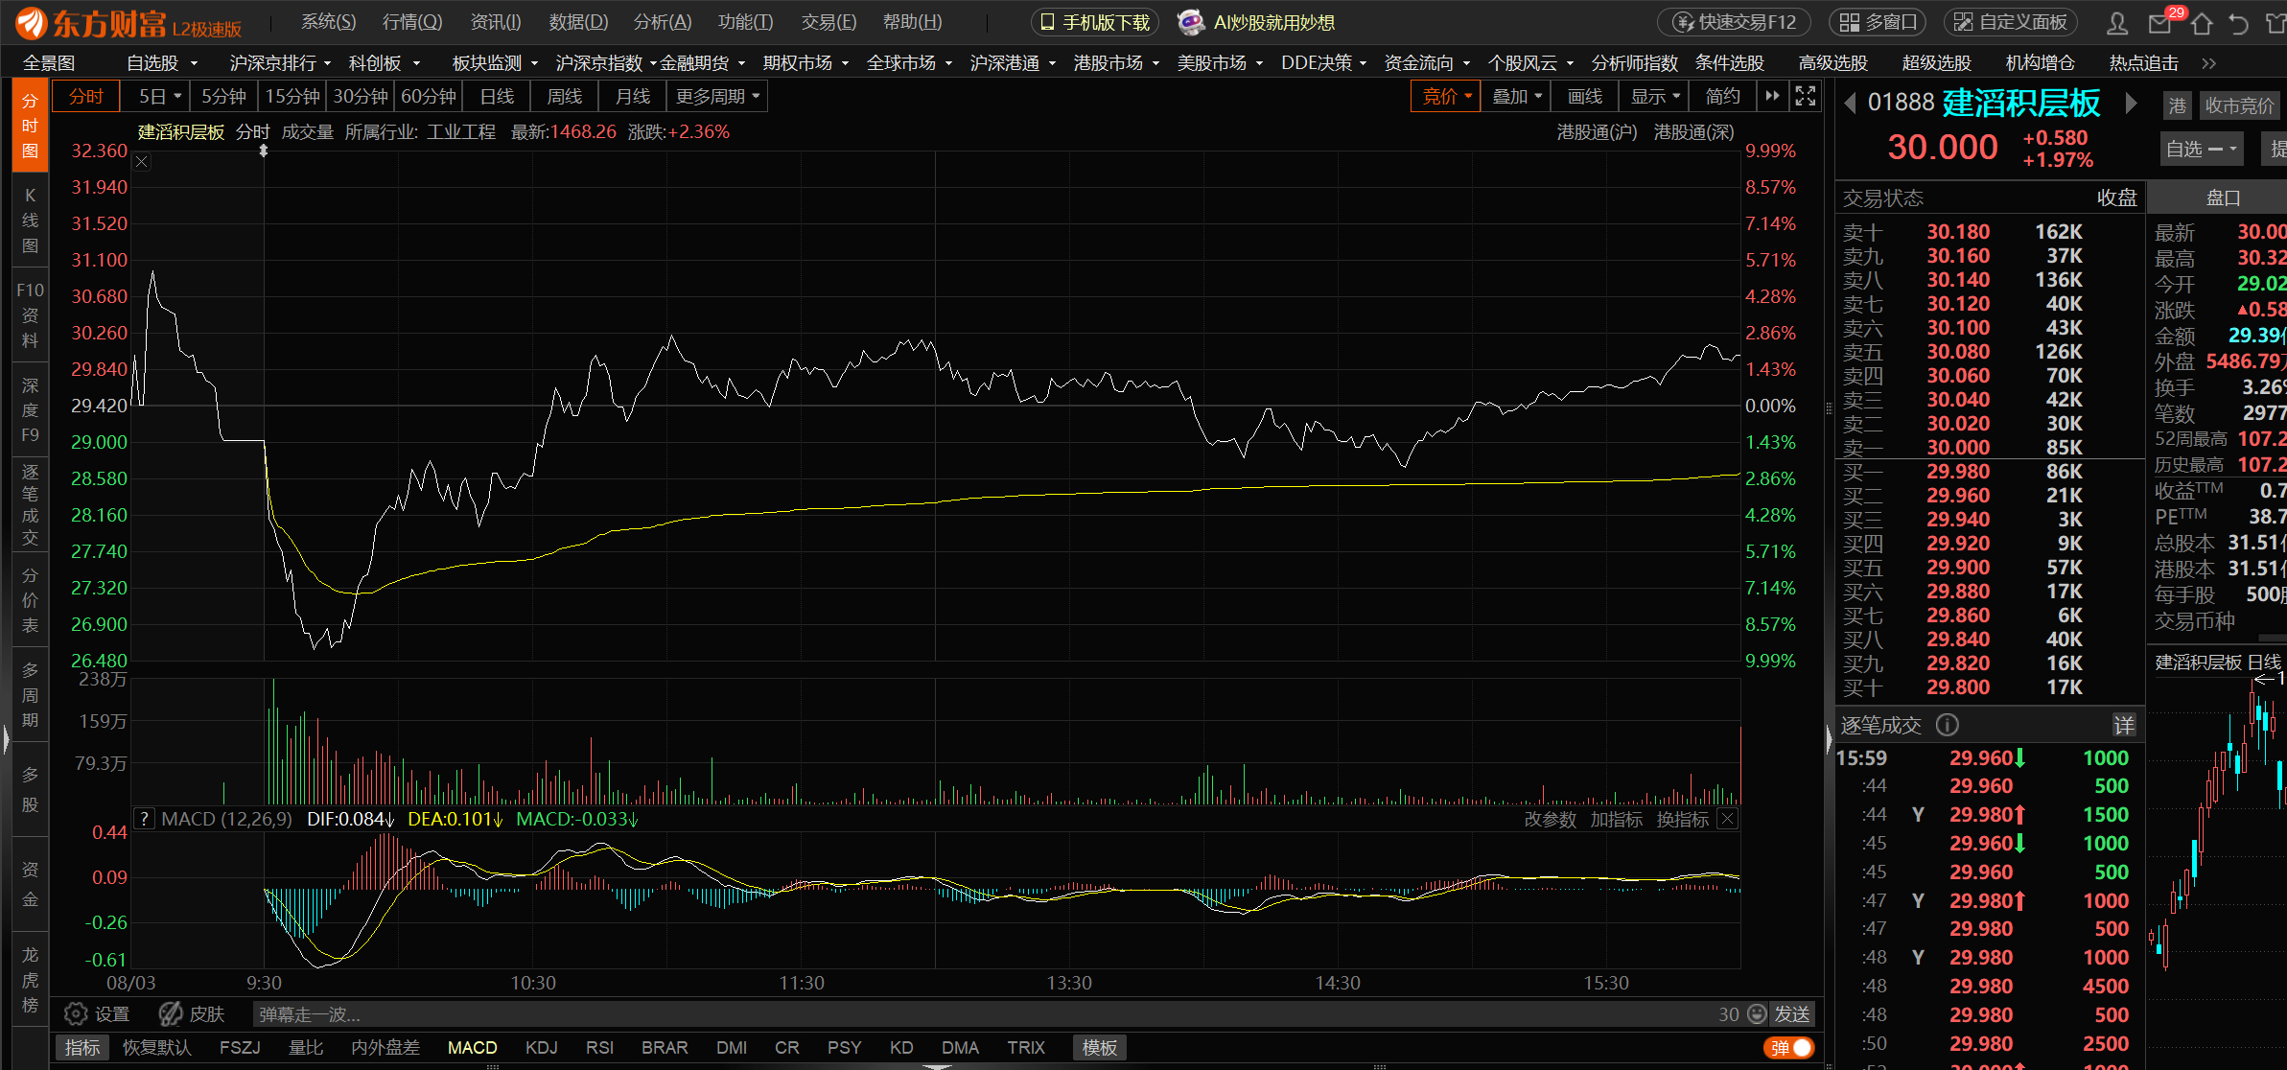Toggle the 量比 indicator
This screenshot has width=2287, height=1070.
click(306, 1048)
